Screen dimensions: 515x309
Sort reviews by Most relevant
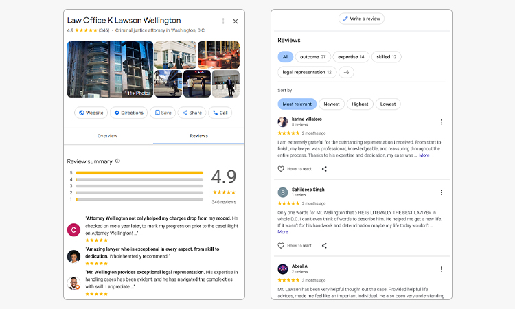pyautogui.click(x=297, y=104)
